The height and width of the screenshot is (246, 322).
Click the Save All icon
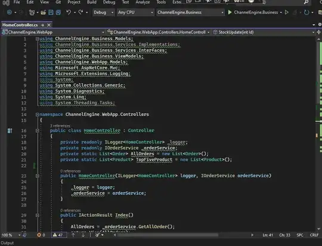pyautogui.click(x=58, y=13)
